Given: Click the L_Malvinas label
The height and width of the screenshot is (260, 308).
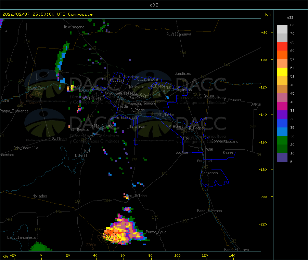Looking at the screenshot, I should (x=135, y=127).
